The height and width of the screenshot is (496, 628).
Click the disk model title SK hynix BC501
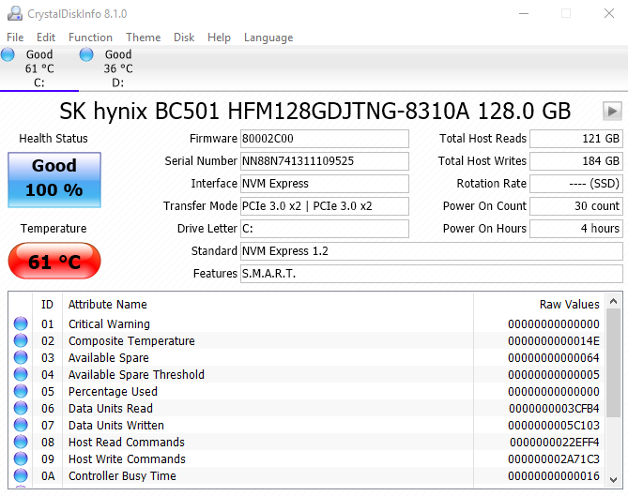(x=314, y=111)
